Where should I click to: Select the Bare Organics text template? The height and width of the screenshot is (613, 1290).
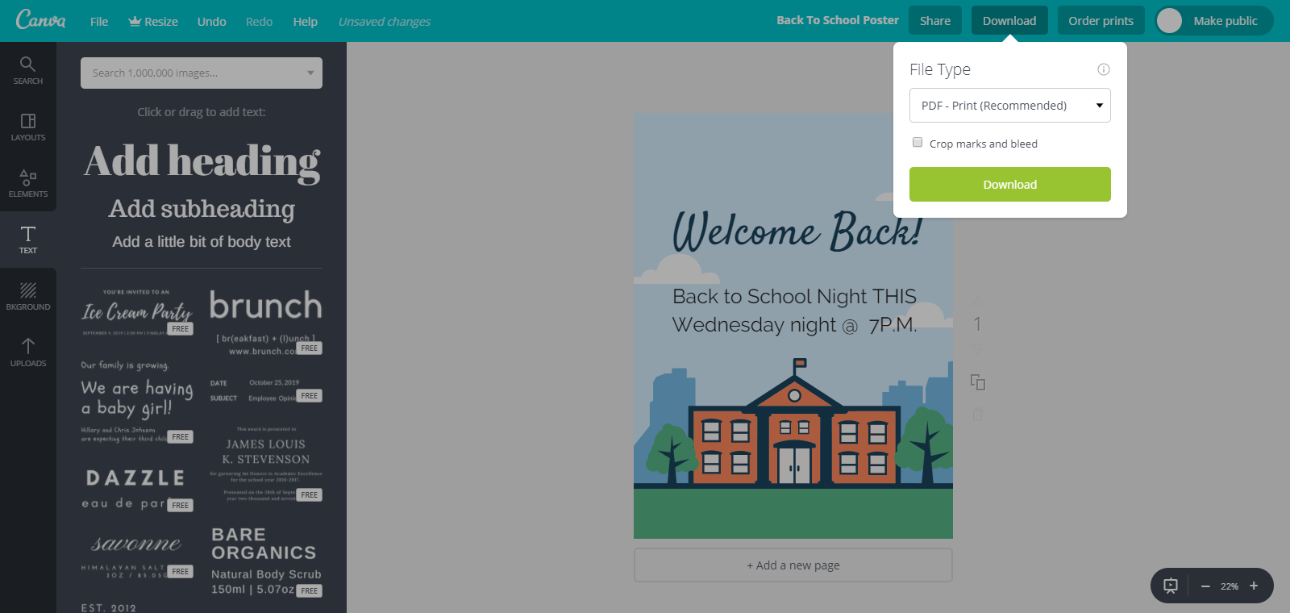click(x=266, y=561)
